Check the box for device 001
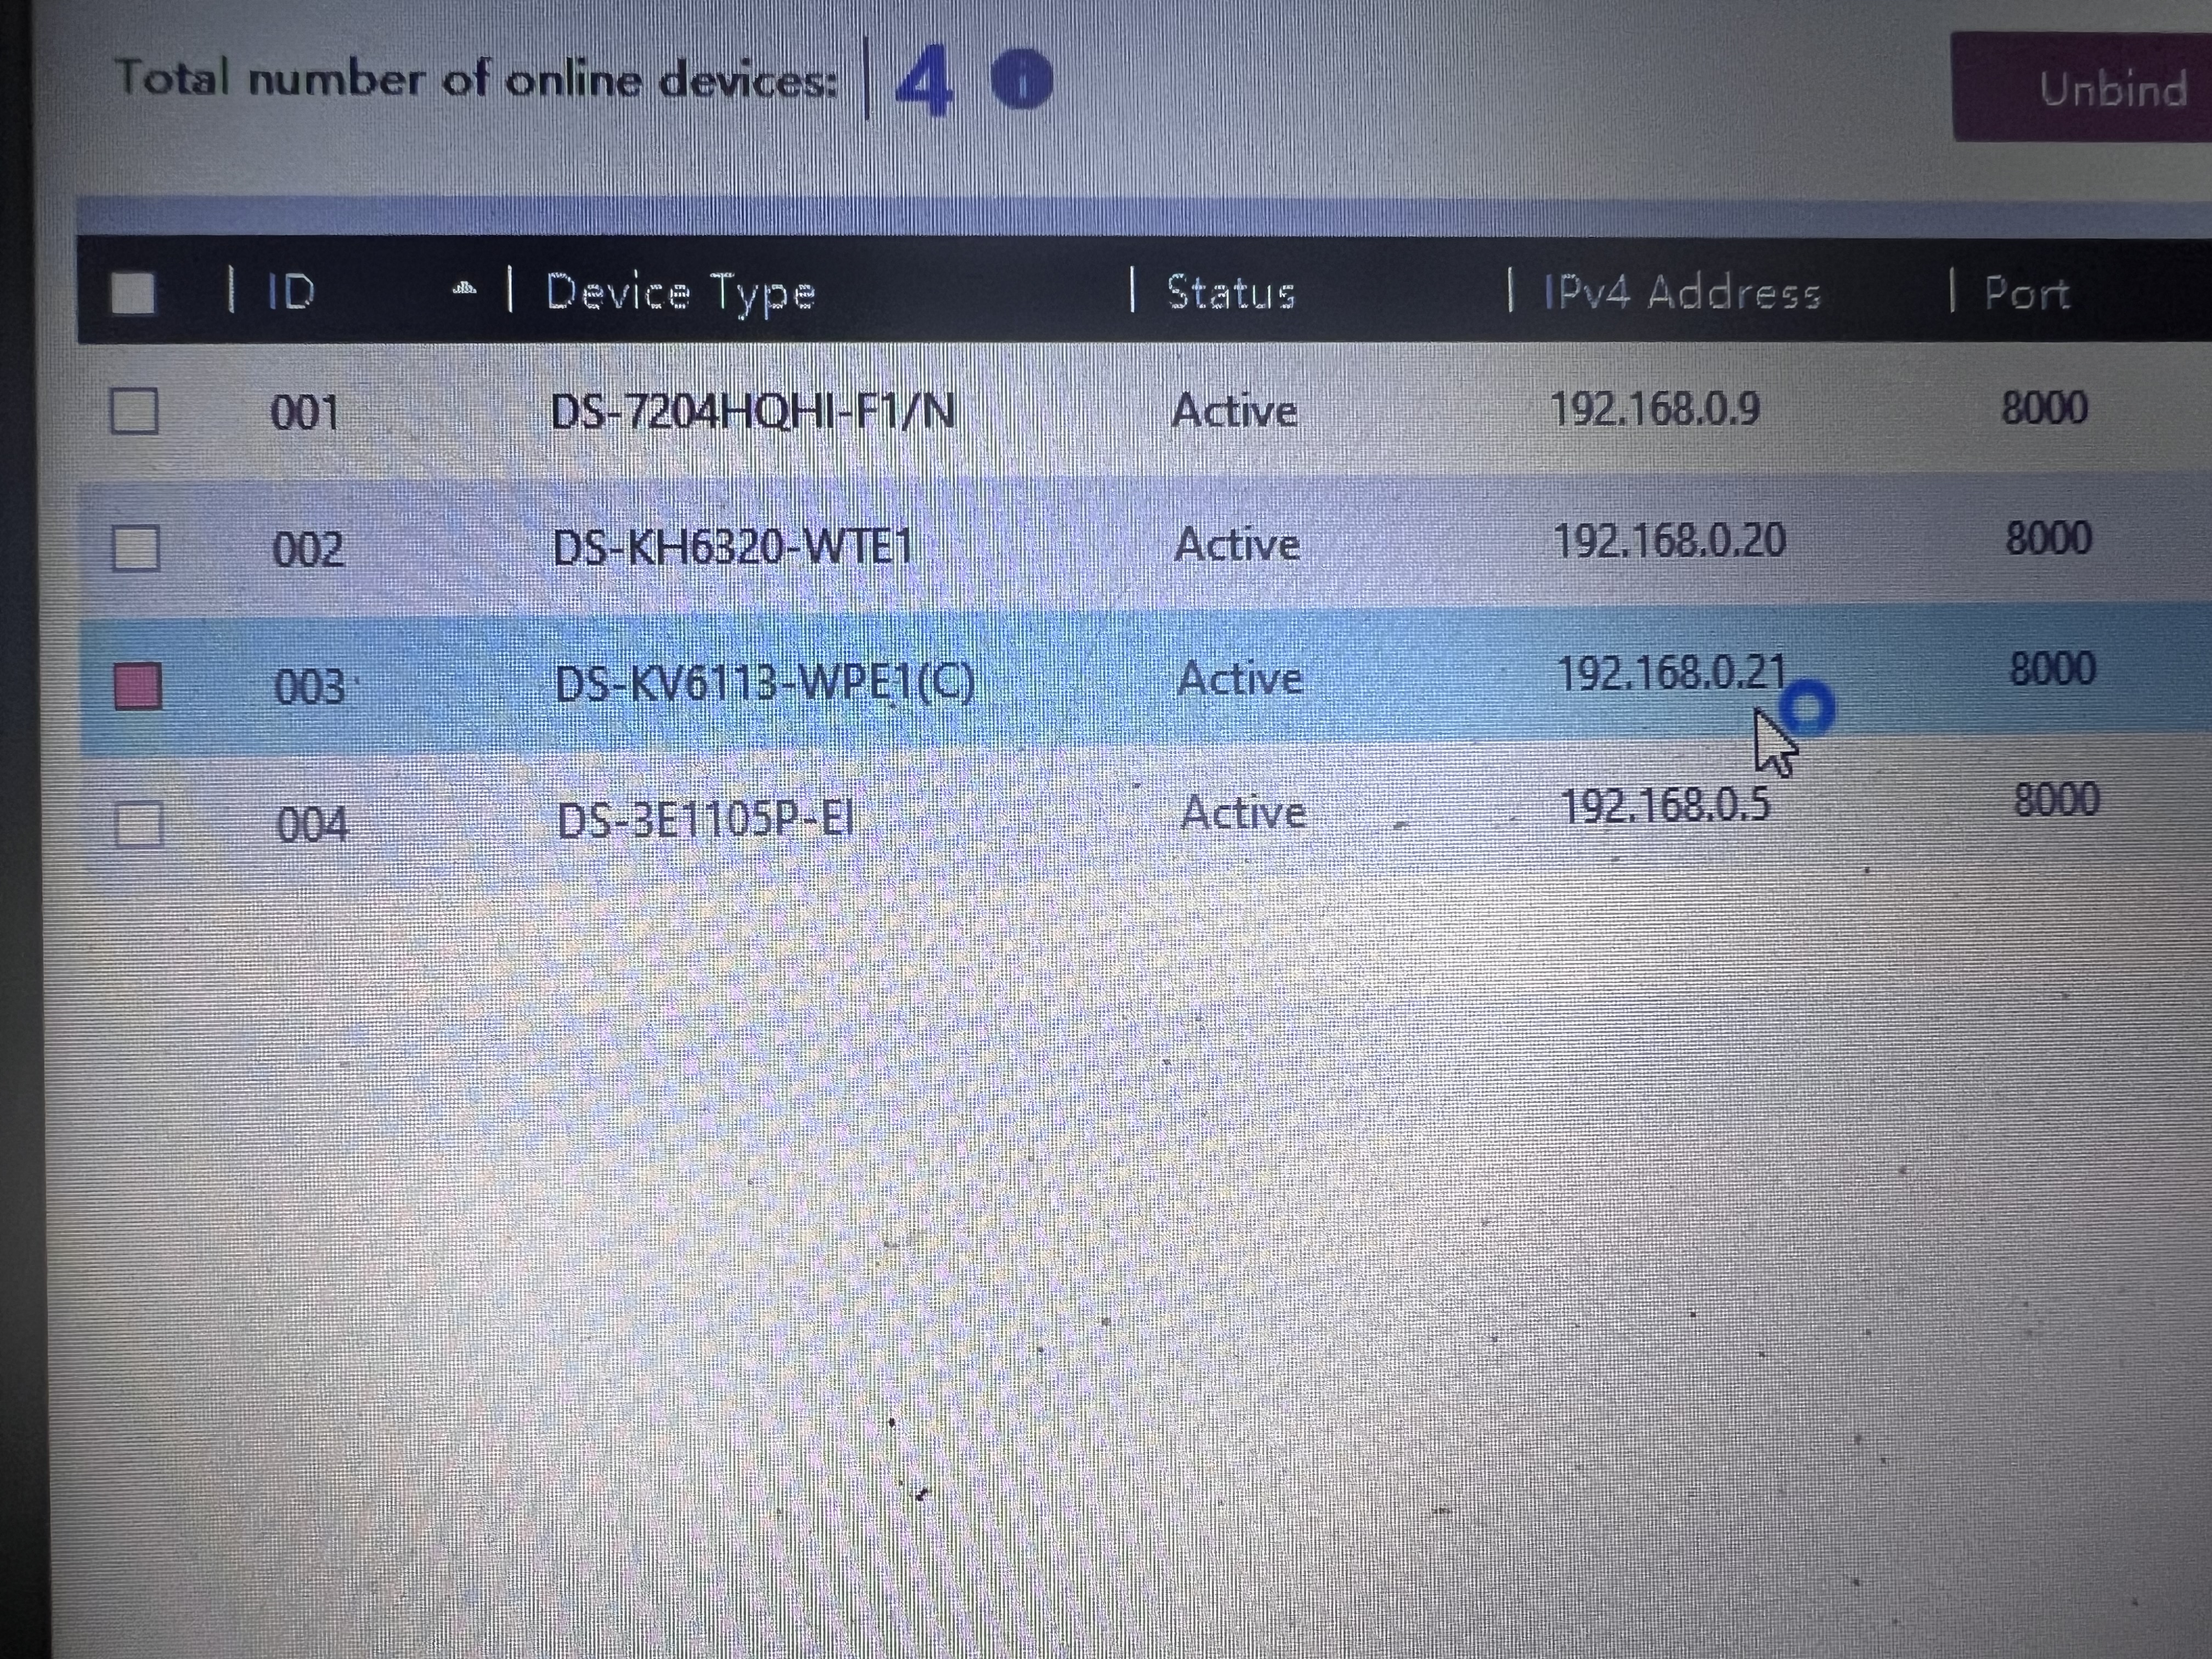This screenshot has height=1659, width=2212. click(134, 410)
